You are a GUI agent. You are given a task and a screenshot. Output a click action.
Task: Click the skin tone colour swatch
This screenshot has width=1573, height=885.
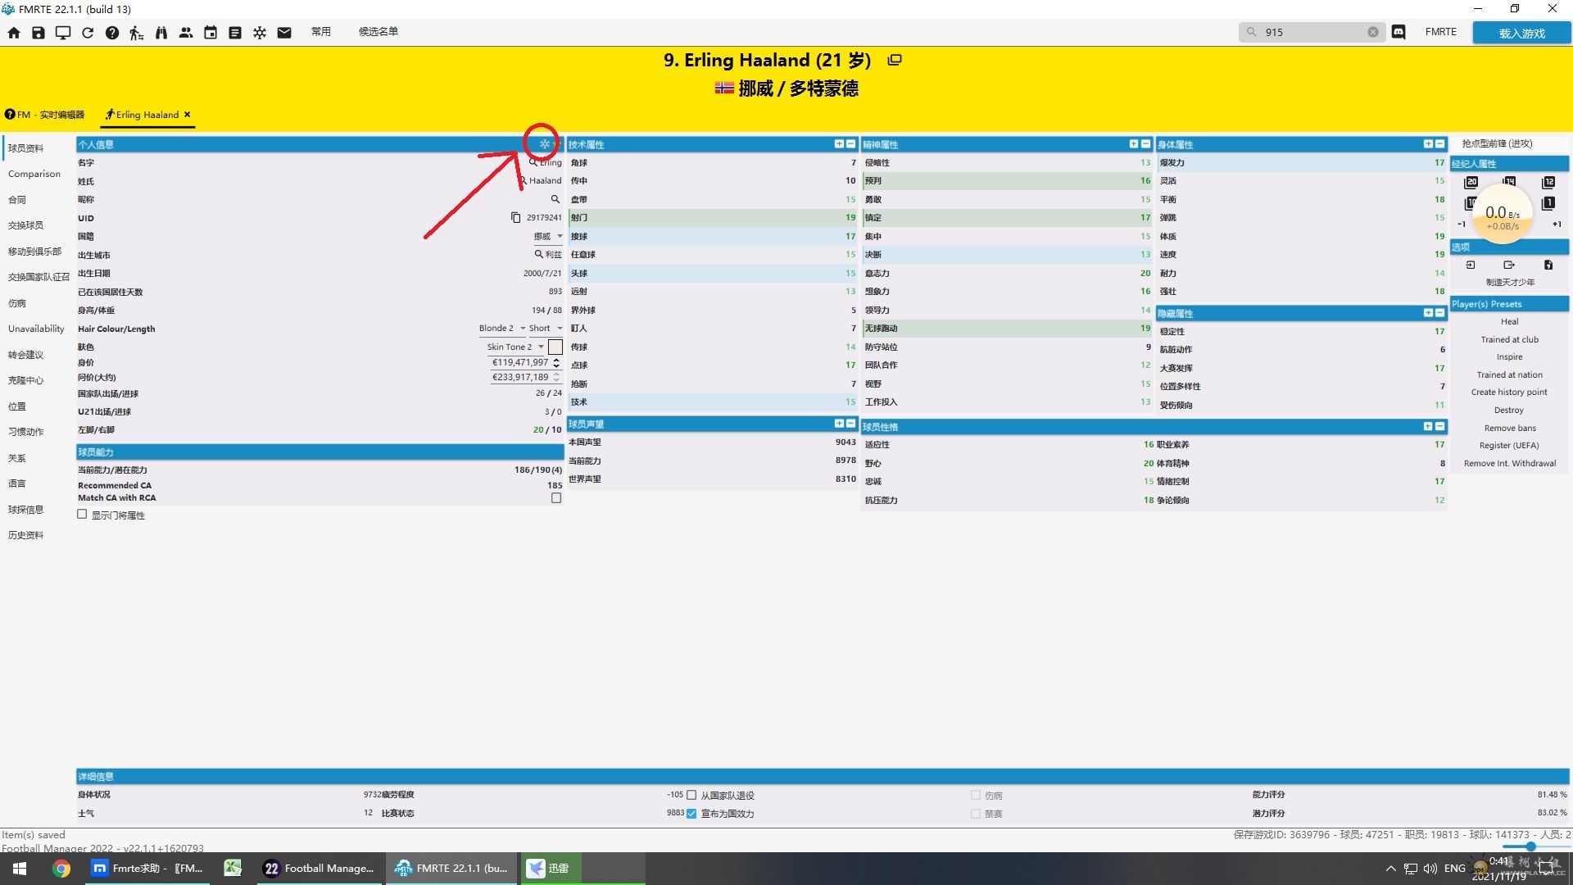point(555,347)
